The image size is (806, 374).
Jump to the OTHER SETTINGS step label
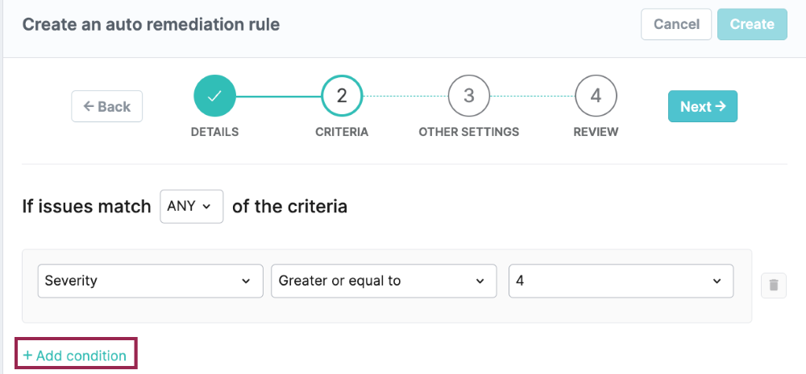[469, 132]
